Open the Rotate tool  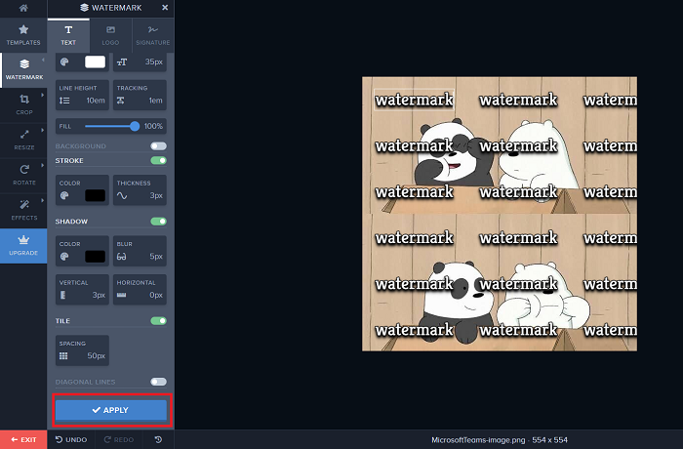[x=24, y=175]
